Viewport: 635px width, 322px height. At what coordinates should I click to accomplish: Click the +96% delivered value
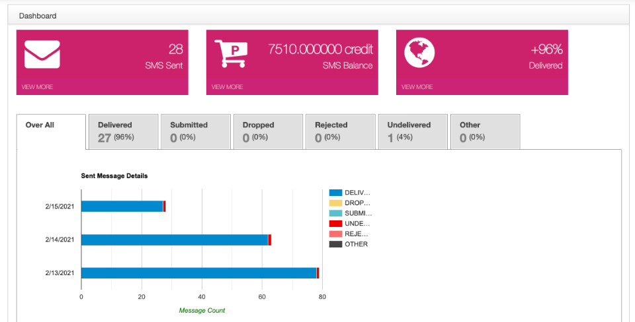coord(547,49)
